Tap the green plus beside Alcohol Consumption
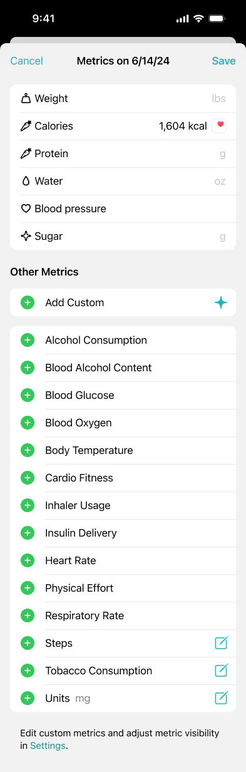 pos(28,340)
